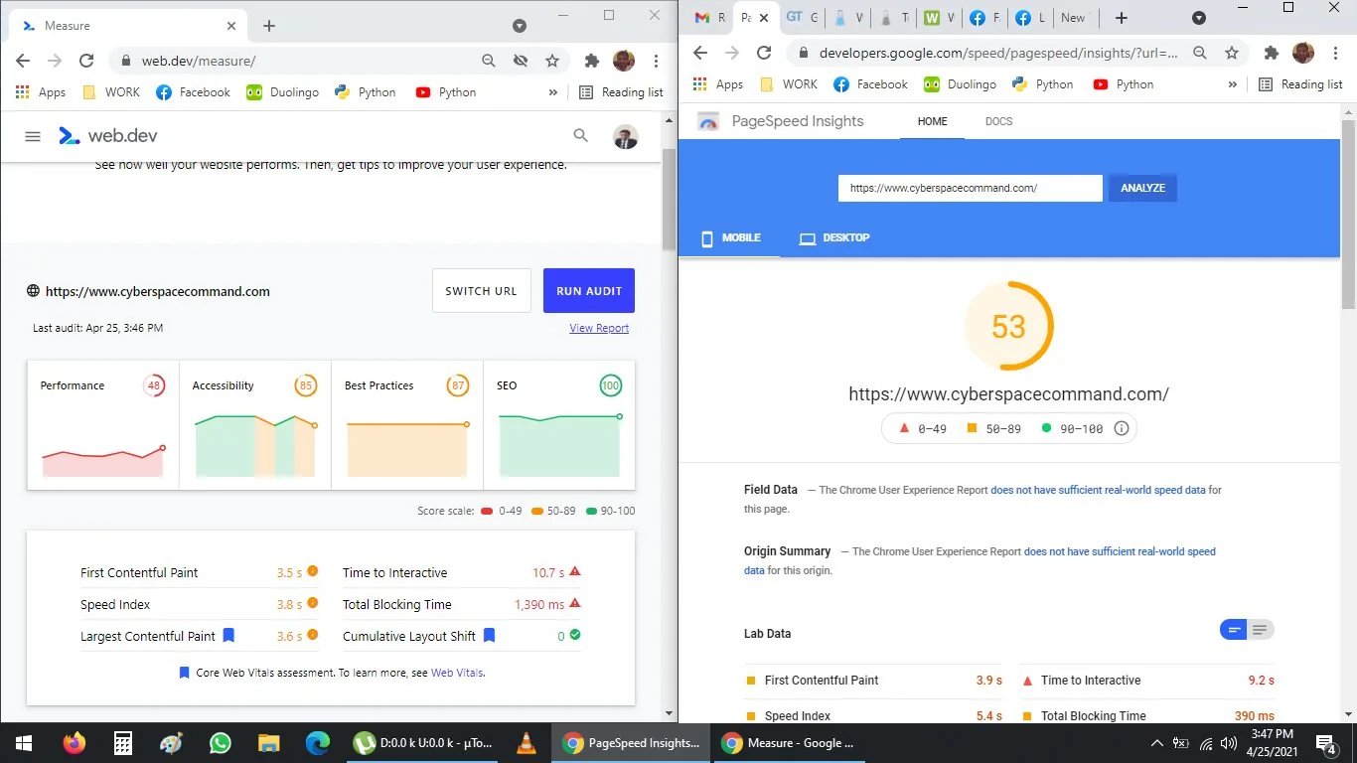Open Apps shortcut in the PageSpeed window bookmarks

(717, 84)
